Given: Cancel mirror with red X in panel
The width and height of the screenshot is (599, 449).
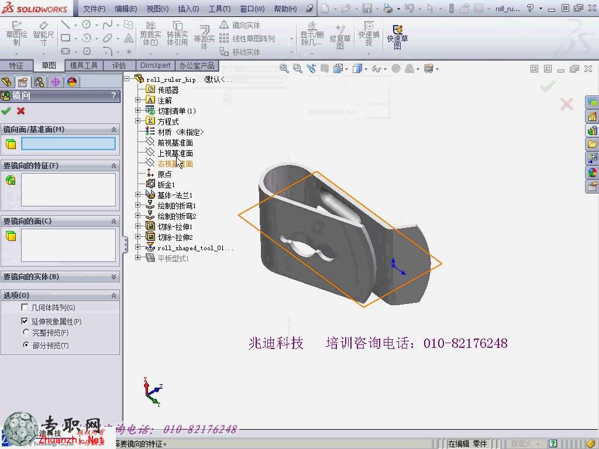Looking at the screenshot, I should tap(20, 110).
